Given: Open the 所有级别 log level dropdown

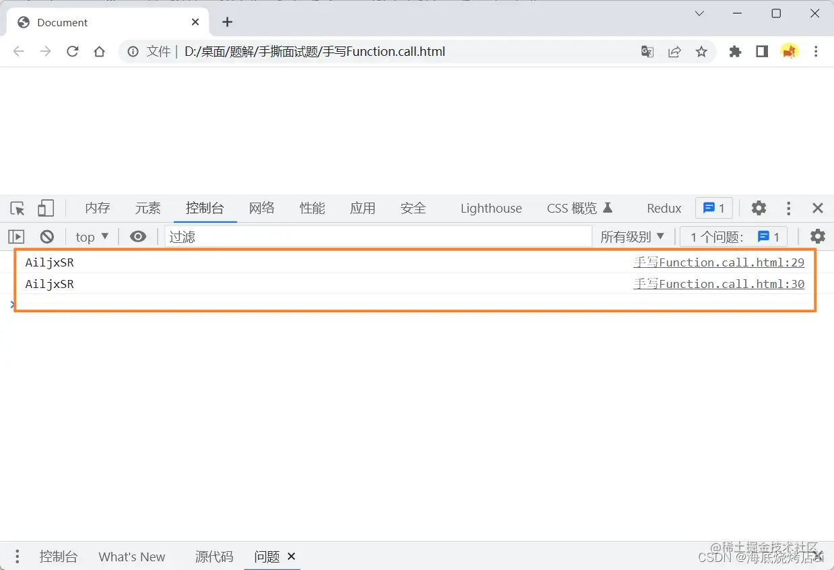Looking at the screenshot, I should [x=633, y=237].
